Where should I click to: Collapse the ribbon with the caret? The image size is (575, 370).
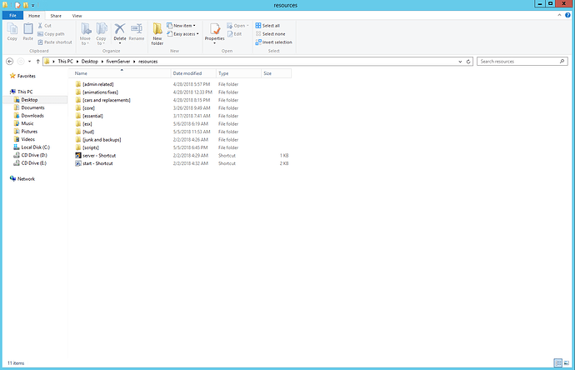click(x=559, y=15)
